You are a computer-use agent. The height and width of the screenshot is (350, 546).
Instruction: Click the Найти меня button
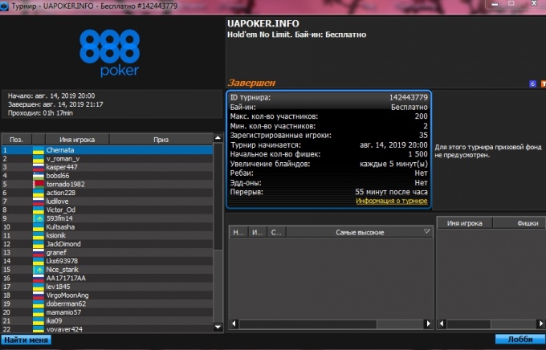pos(26,340)
